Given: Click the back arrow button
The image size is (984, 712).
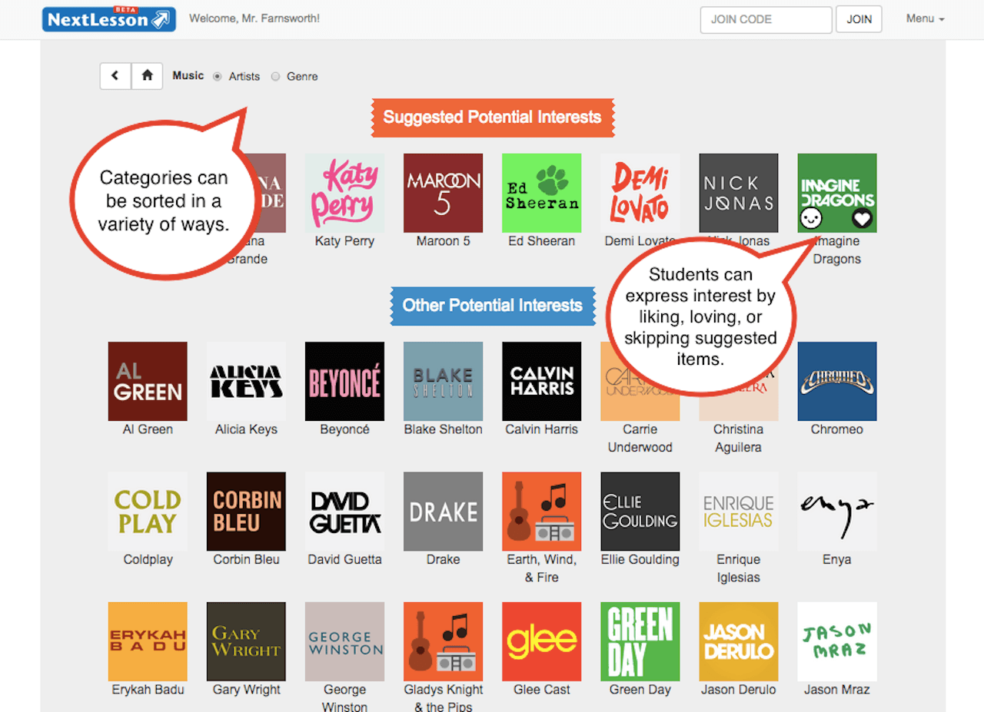Looking at the screenshot, I should 115,76.
